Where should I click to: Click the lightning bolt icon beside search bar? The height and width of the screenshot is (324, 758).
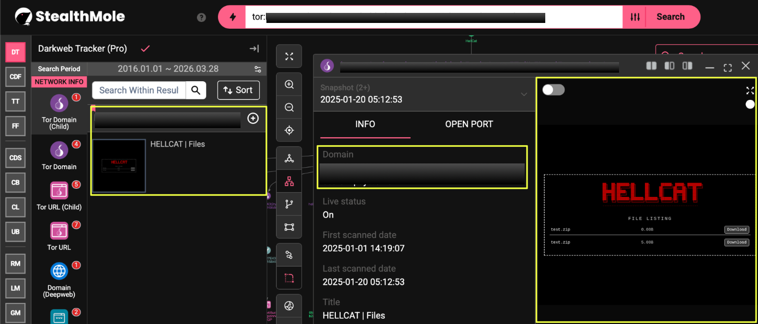tap(232, 17)
